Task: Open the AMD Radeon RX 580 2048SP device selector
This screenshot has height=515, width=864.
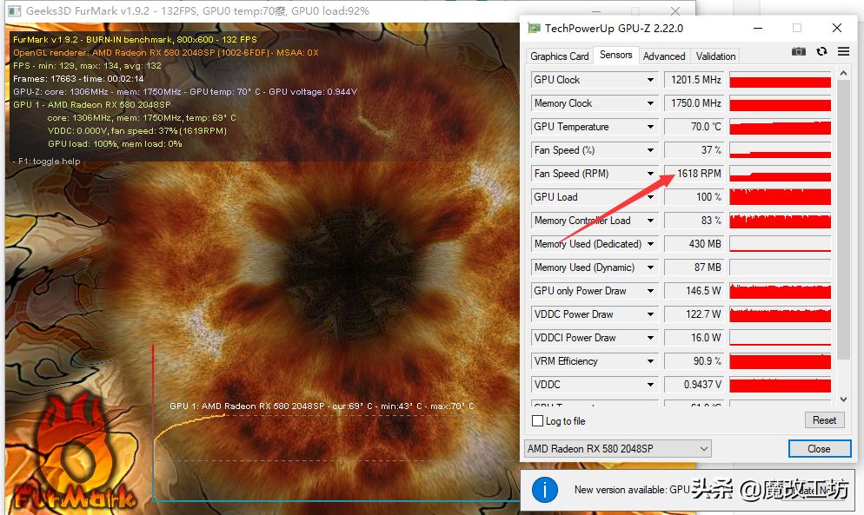Action: 617,449
